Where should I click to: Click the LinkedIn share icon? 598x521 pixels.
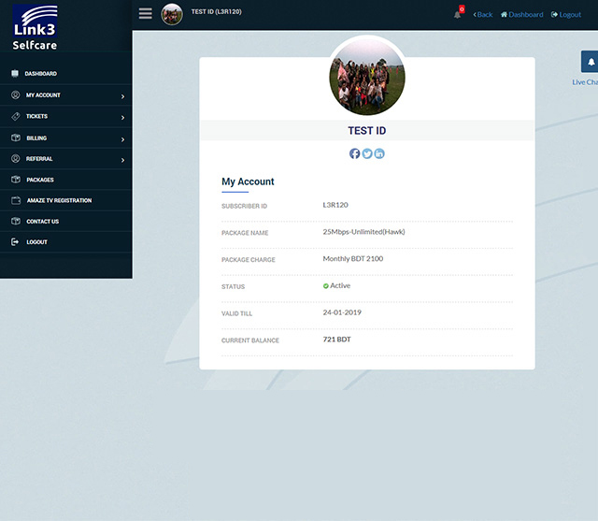(379, 153)
